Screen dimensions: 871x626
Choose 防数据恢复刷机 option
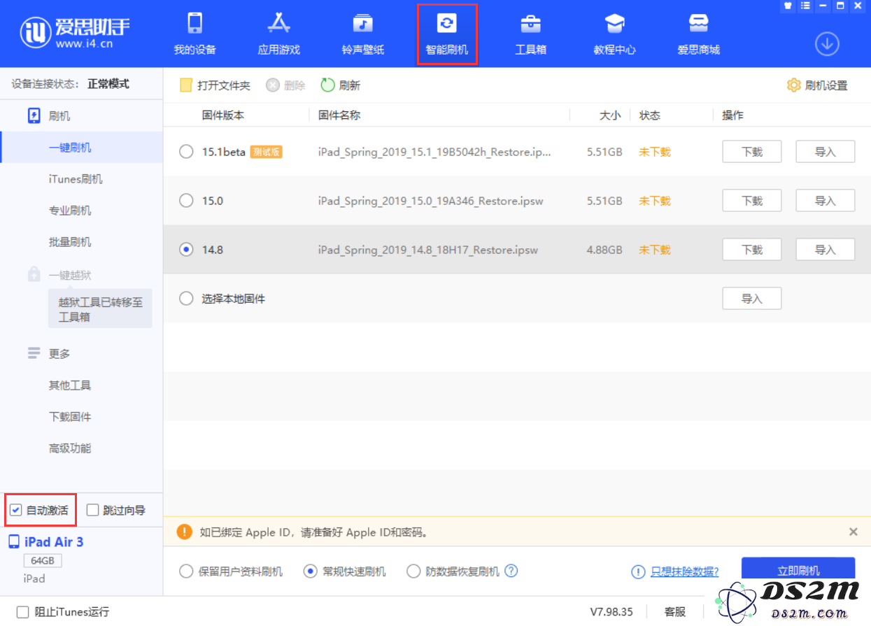click(414, 571)
